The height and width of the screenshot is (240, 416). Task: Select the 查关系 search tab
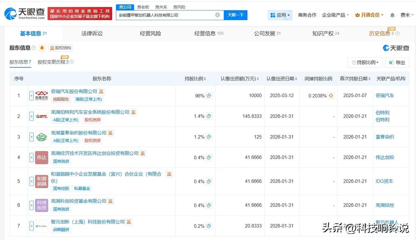161,7
